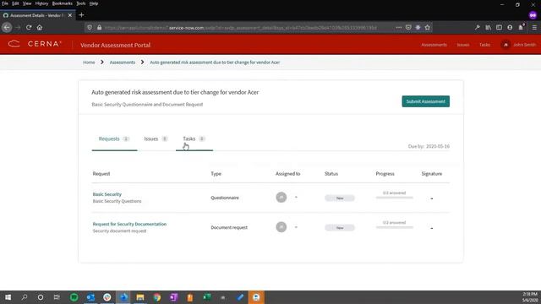541x304 pixels.
Task: Open the browser home page
Action: [40, 28]
